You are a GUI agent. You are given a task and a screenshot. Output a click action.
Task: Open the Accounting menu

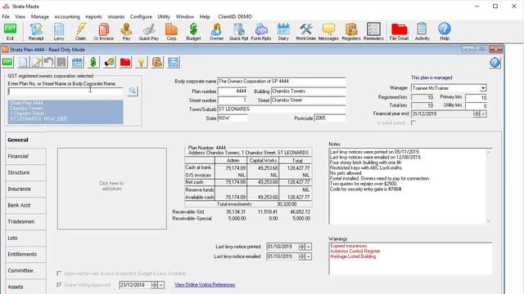coord(67,16)
